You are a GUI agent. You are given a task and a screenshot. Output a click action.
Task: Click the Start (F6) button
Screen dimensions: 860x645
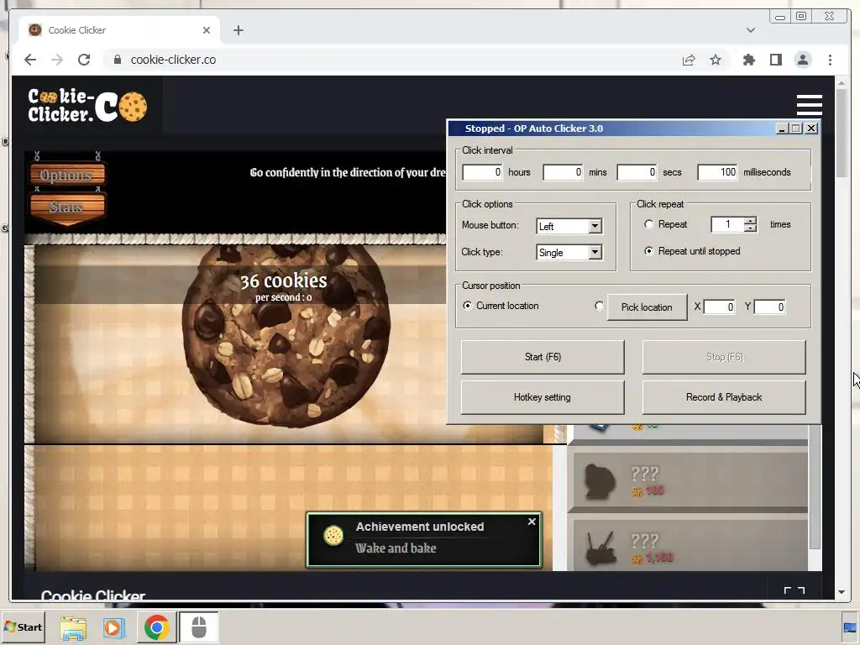pyautogui.click(x=543, y=357)
